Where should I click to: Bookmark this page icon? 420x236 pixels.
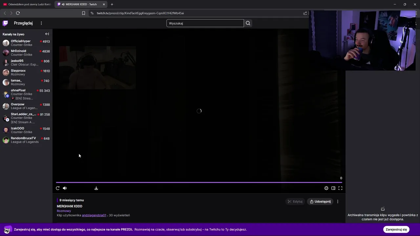83,13
